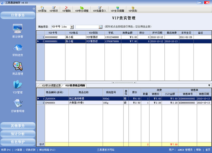Expand the 信息维护 section

coord(18,142)
